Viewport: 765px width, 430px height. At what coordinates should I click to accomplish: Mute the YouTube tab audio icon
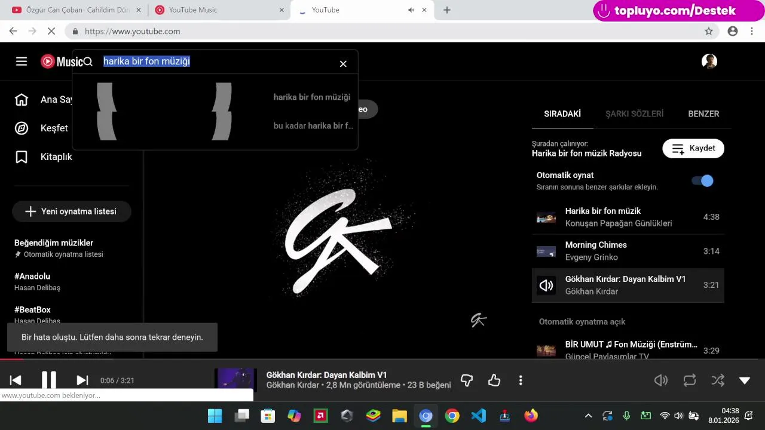(411, 10)
